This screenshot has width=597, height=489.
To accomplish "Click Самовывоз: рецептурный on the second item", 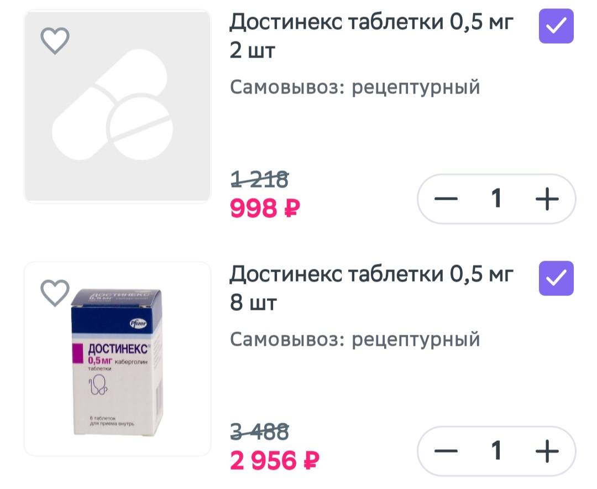I will click(357, 338).
